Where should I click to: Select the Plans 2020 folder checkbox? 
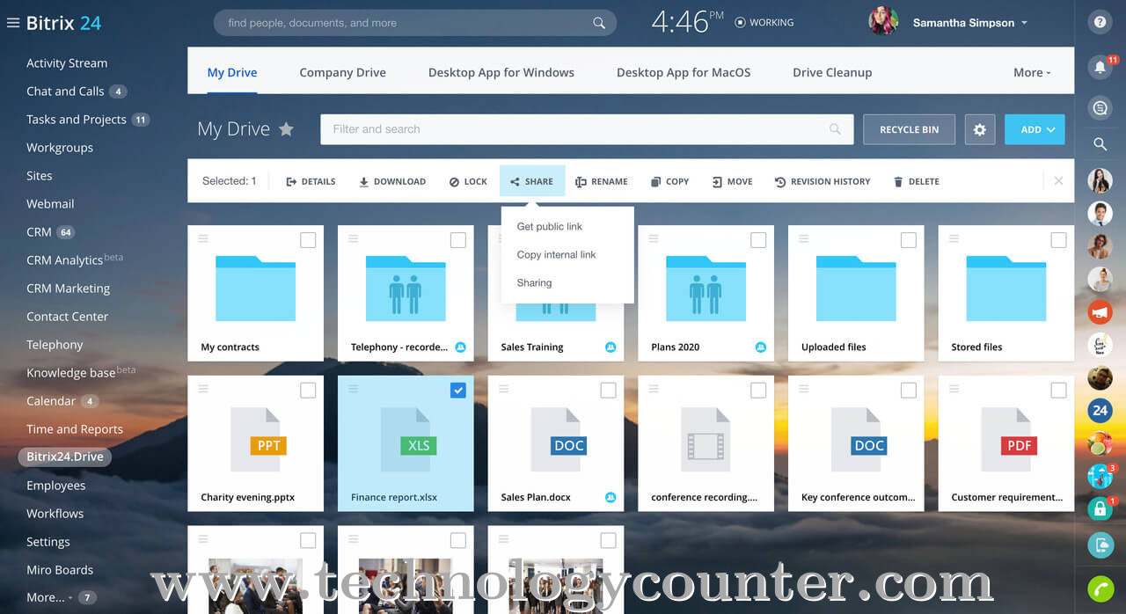758,240
